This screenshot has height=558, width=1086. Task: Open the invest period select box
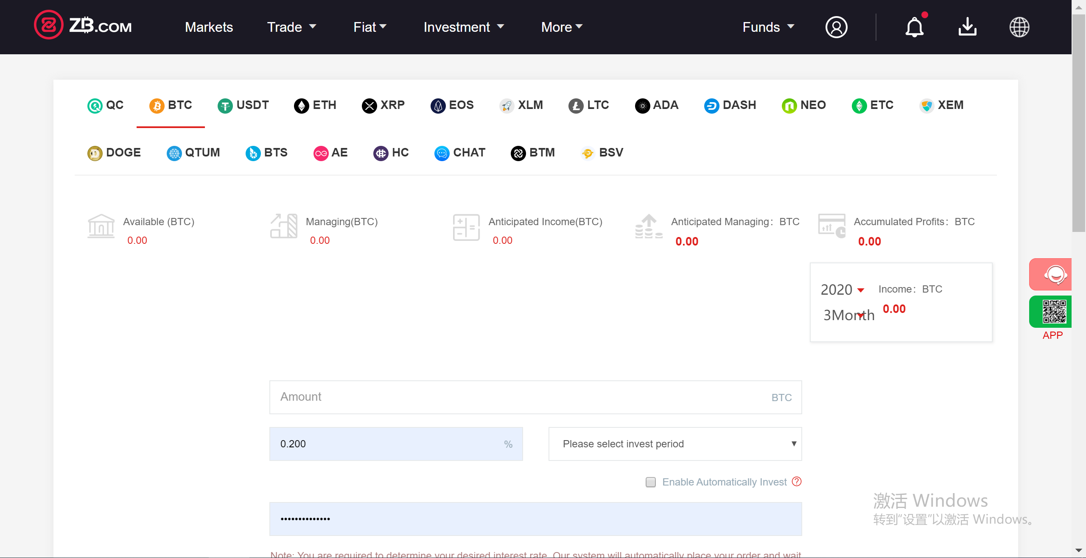675,444
